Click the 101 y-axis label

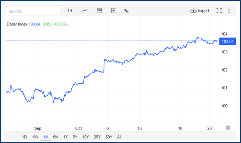(x=224, y=88)
